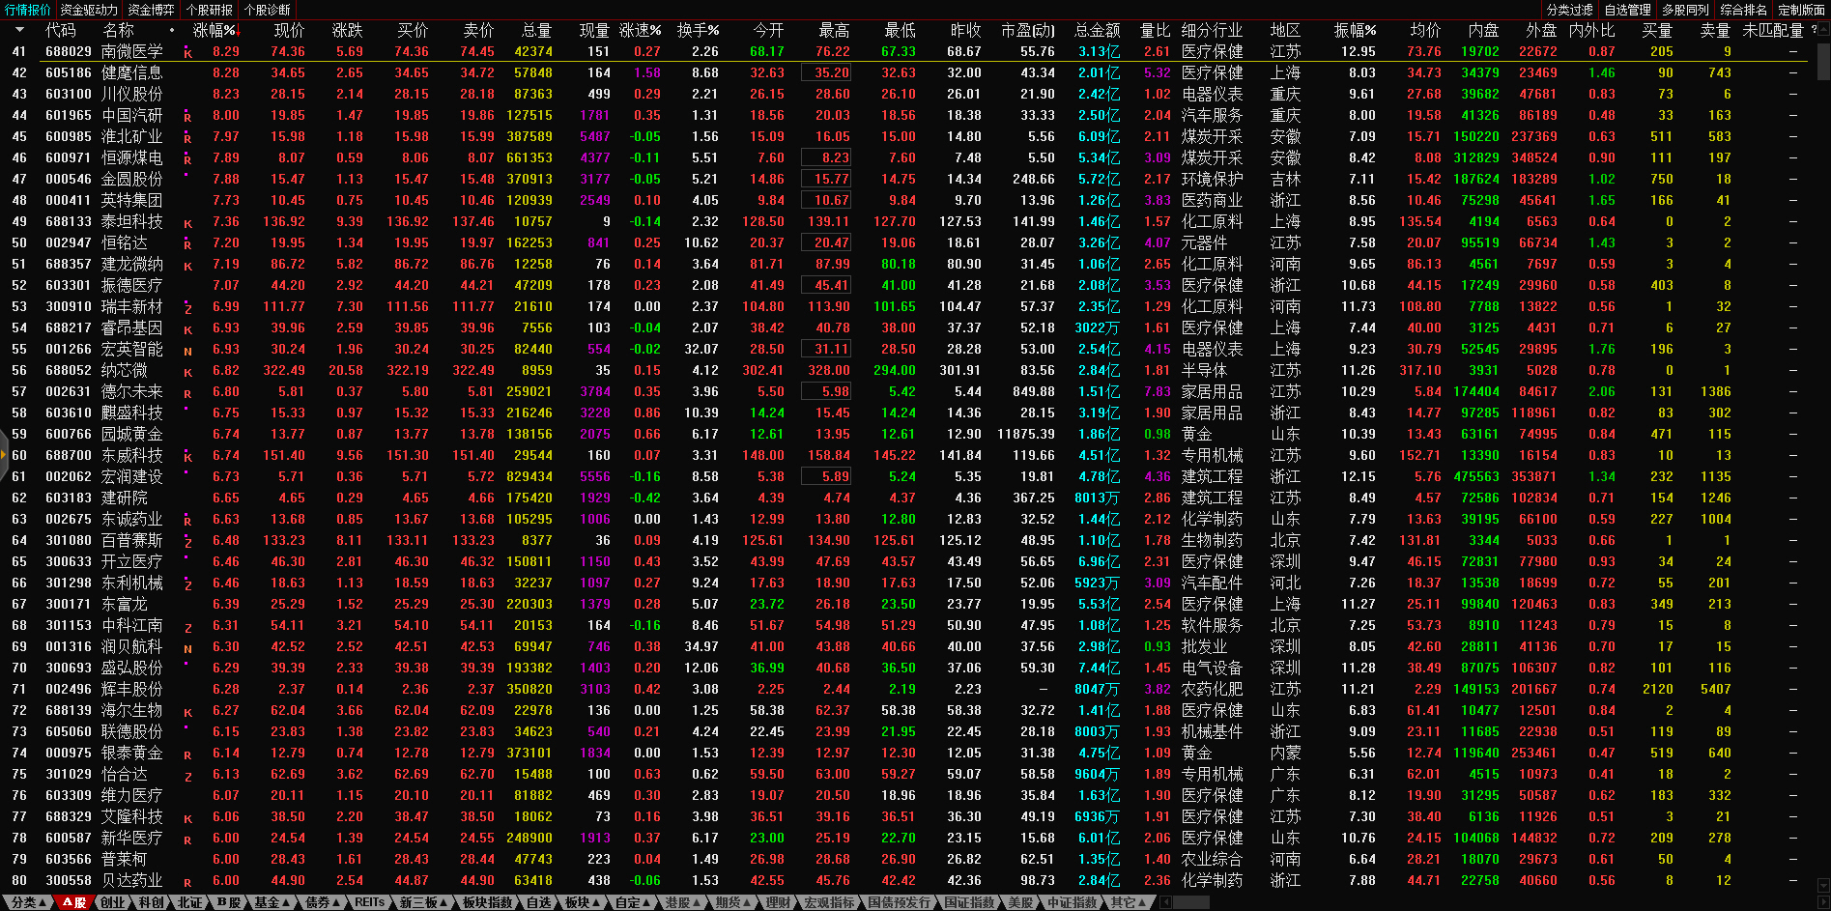
Task: Click the Z marker icon beside 瑞丰新材
Action: coord(187,308)
